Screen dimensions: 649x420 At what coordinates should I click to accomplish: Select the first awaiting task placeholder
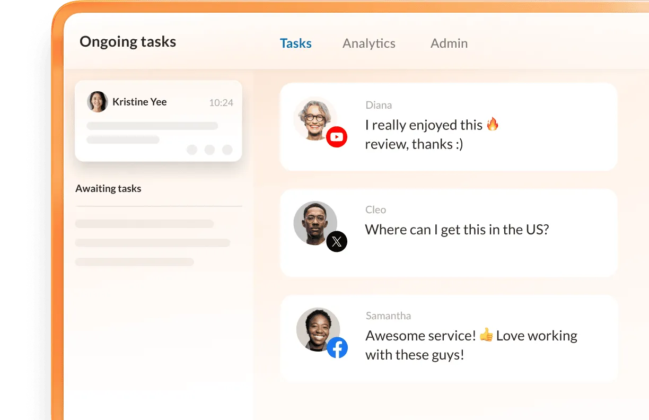[x=144, y=223]
